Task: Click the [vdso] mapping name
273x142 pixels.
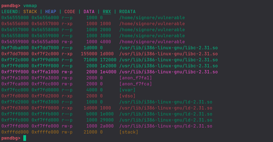Action: (x=127, y=96)
